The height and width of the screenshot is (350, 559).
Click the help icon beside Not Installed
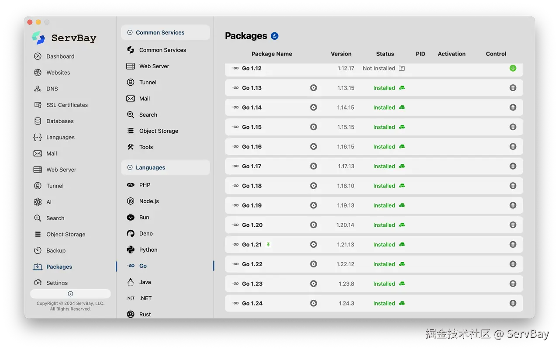coord(402,68)
